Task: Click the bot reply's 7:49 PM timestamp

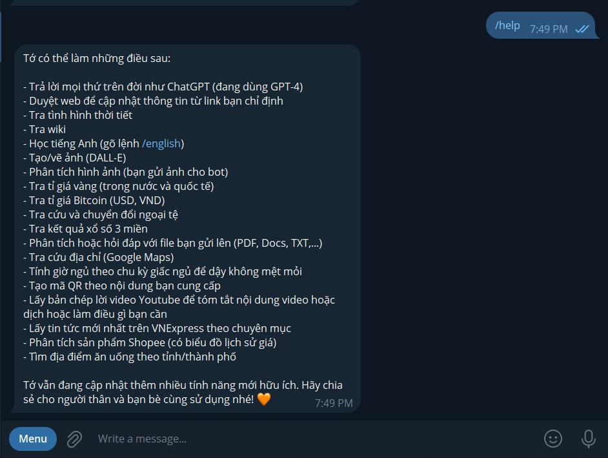Action: 334,403
